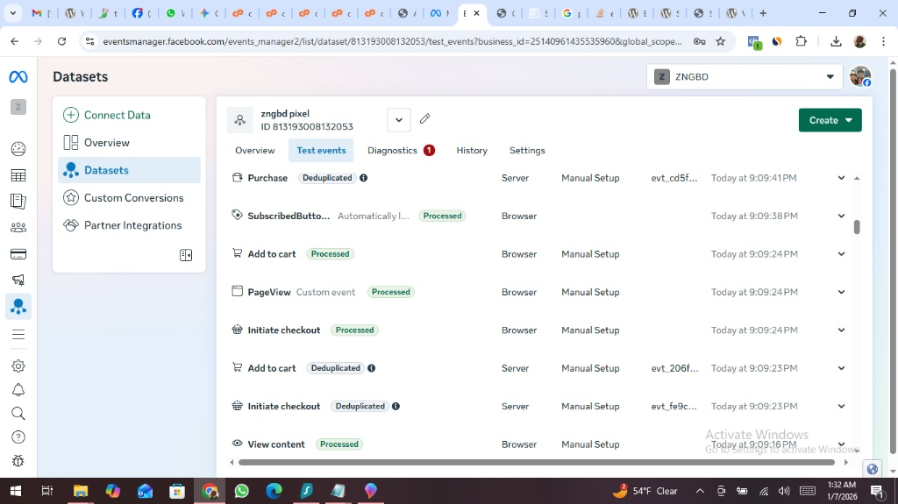
Task: Collapse the Datasets side panel
Action: pyautogui.click(x=186, y=255)
